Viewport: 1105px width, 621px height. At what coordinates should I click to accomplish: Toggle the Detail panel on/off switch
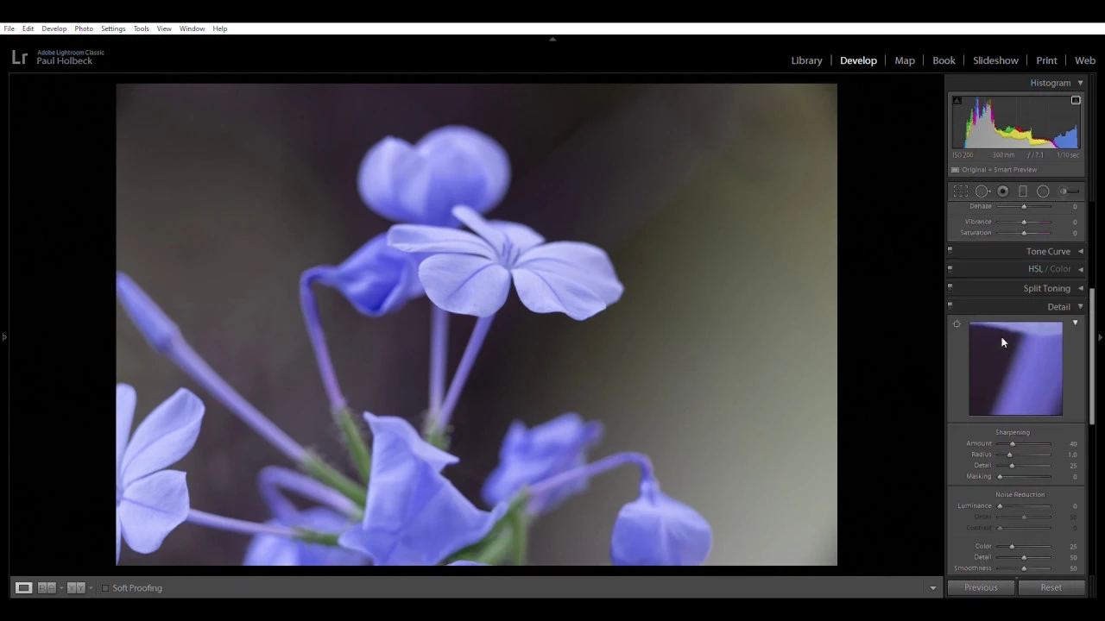[x=950, y=304]
